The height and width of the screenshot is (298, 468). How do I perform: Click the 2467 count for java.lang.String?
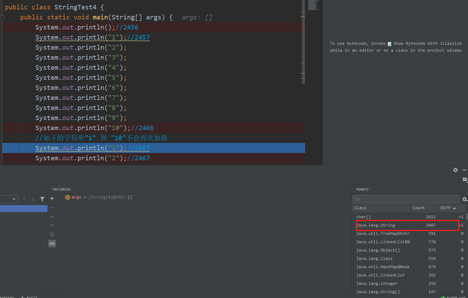pyautogui.click(x=431, y=225)
